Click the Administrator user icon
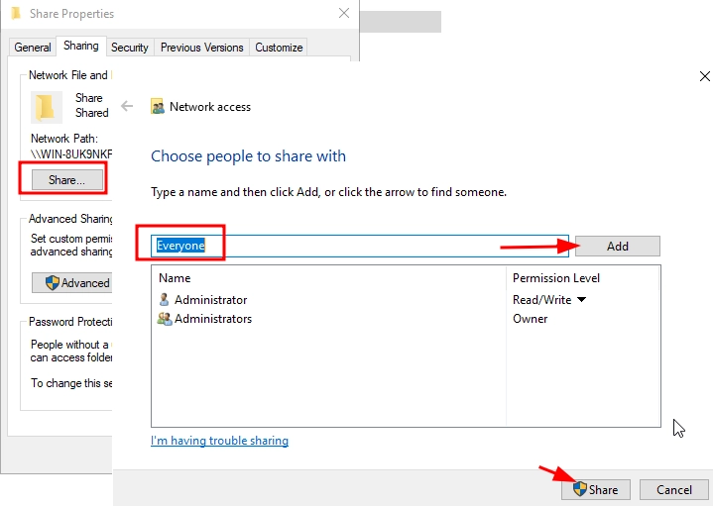The height and width of the screenshot is (506, 713). [164, 299]
